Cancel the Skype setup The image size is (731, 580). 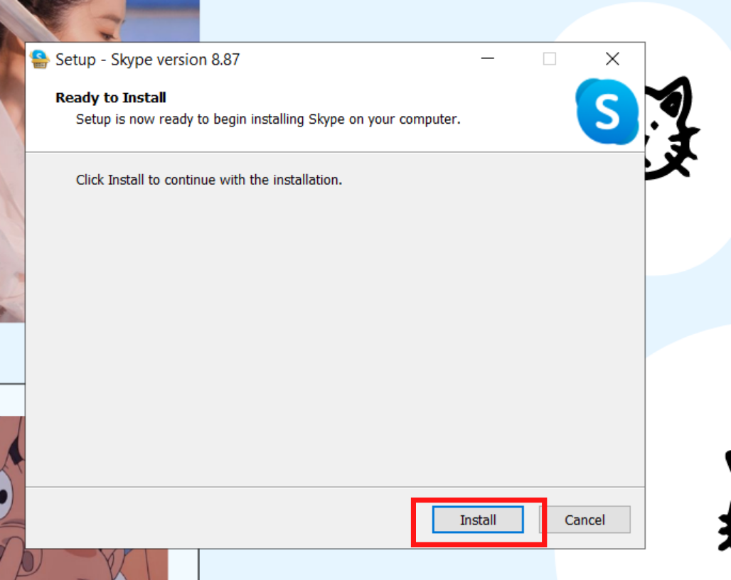tap(585, 520)
